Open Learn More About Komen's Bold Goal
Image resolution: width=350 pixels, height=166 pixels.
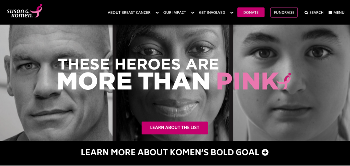point(175,152)
